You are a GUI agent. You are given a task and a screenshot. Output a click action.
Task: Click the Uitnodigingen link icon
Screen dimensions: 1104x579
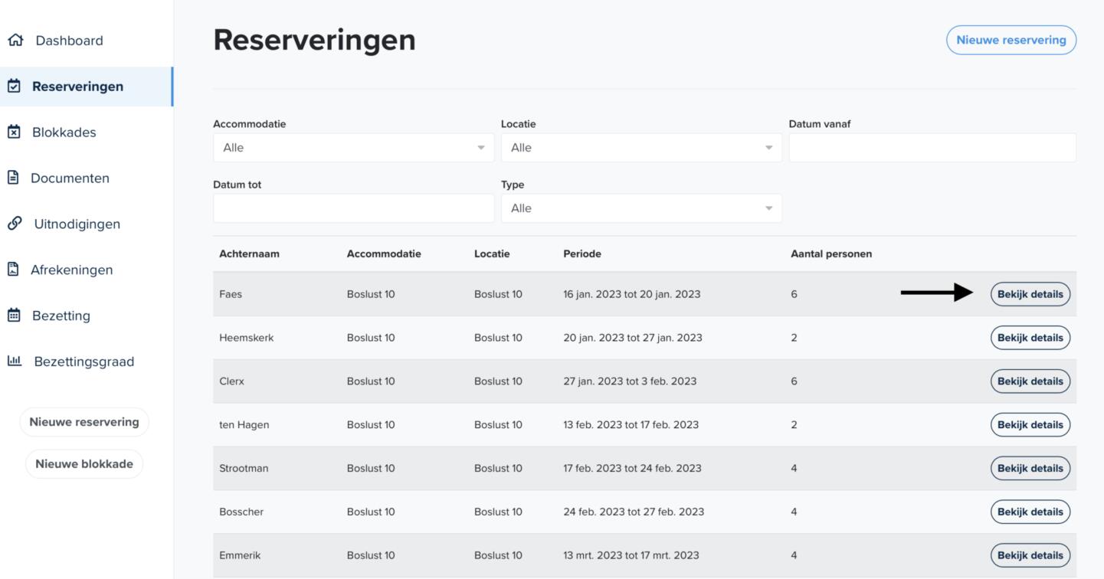click(x=14, y=224)
